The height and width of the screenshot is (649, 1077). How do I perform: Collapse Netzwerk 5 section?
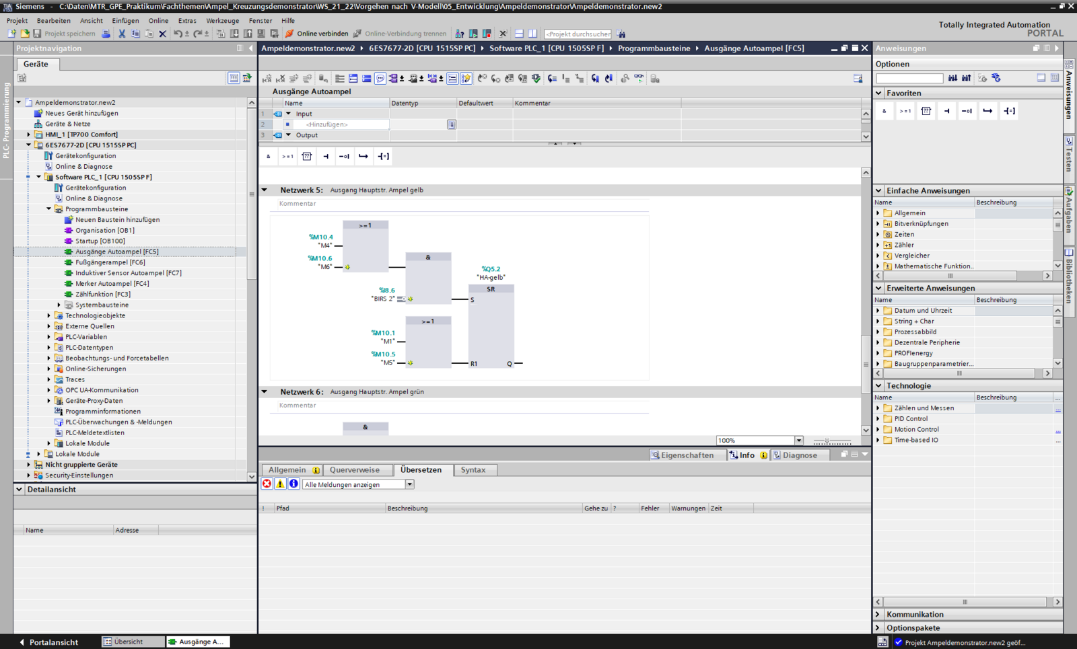265,190
